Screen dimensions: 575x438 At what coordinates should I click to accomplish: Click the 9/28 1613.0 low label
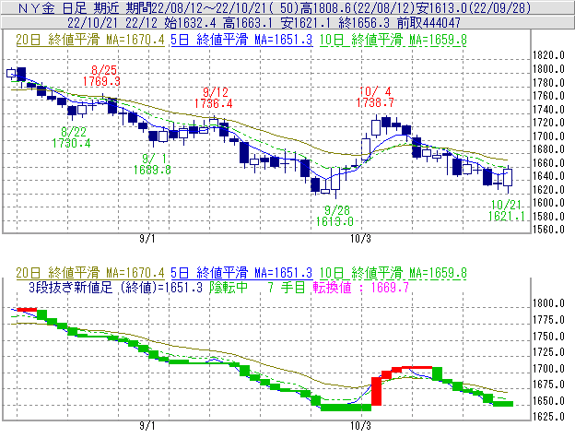[x=334, y=216]
